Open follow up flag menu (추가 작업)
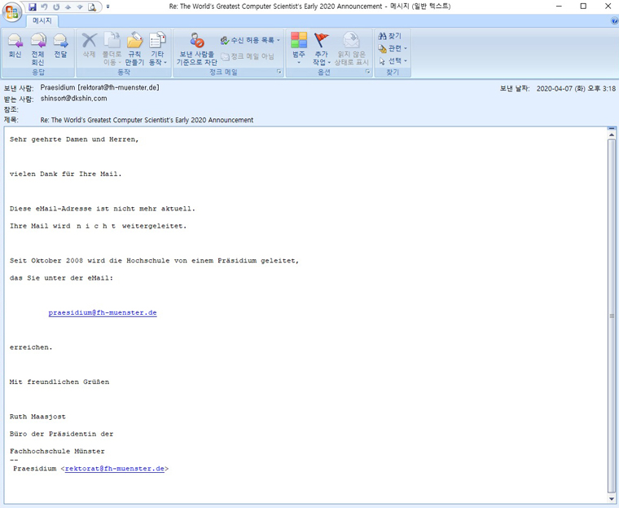 [322, 48]
